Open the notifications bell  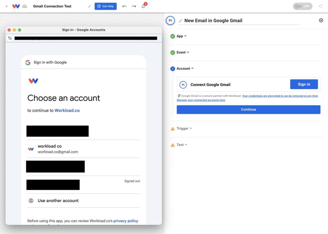[143, 6]
